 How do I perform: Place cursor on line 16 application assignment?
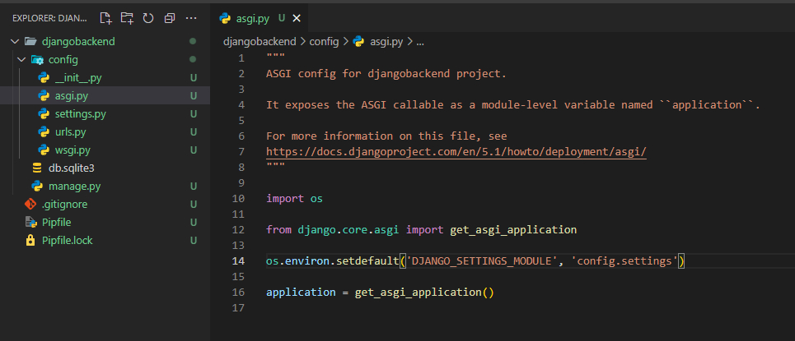pos(379,292)
